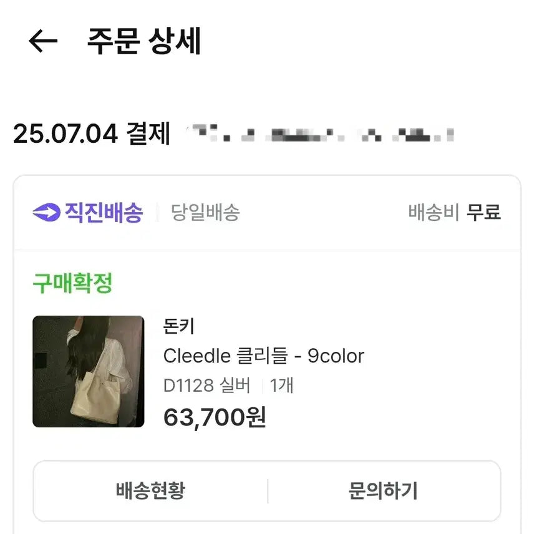Click the 직진배송 purple arrow logo

[x=46, y=213]
